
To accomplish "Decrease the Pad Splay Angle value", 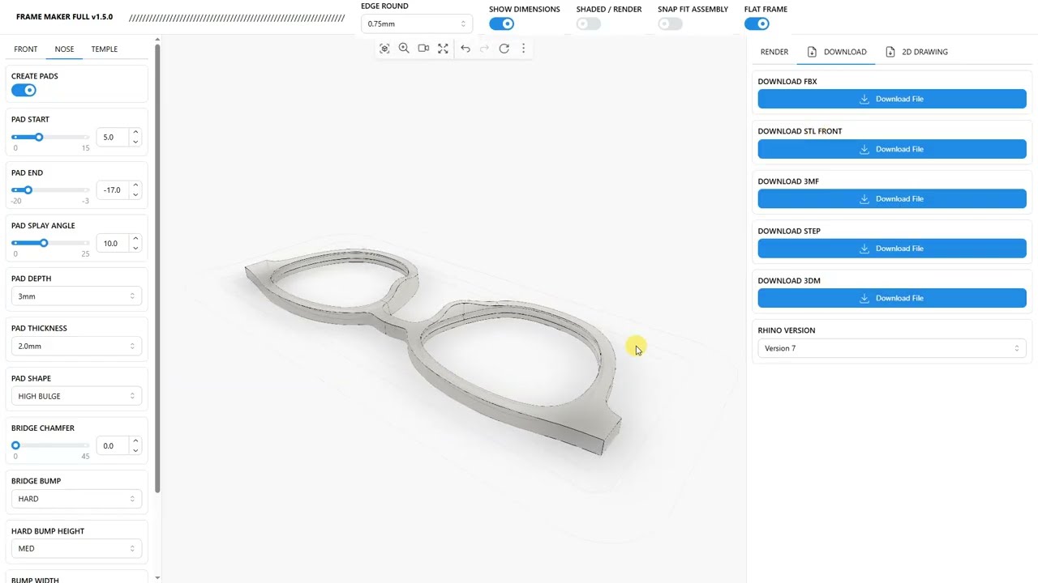I will click(135, 248).
